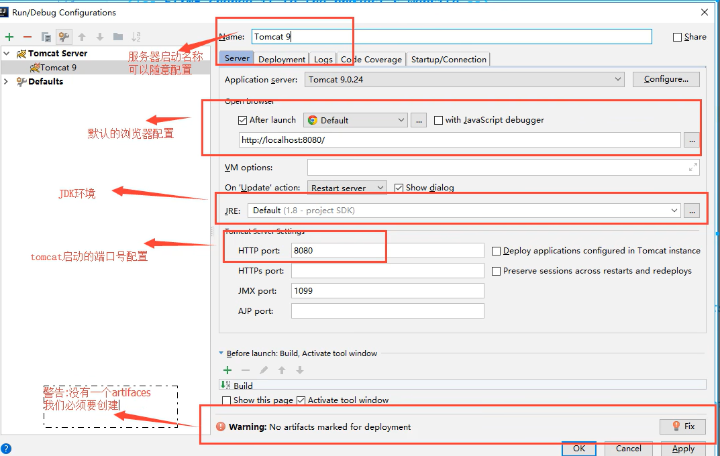Screen dimensions: 720x456
Task: Click the JMX port field
Action: click(x=388, y=291)
